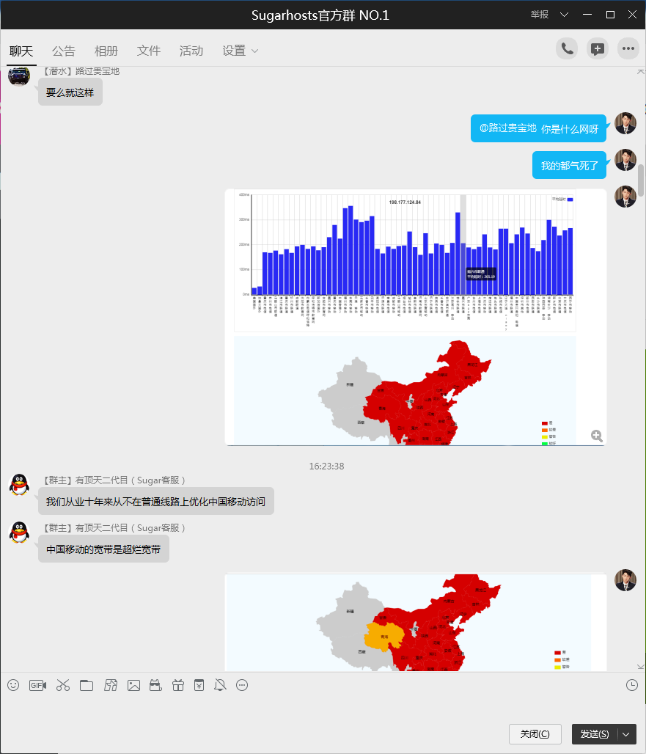Click the GIF video icon

(x=37, y=685)
